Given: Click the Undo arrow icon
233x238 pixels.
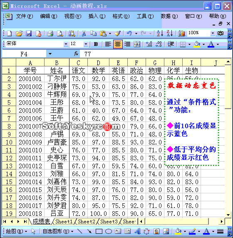Looking at the screenshot, I should tap(129, 33).
